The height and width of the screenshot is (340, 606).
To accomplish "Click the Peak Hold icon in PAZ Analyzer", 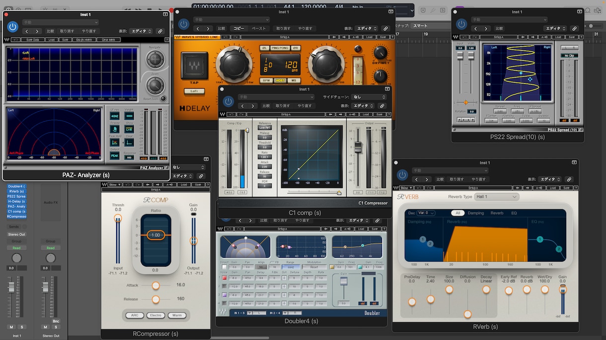I will 115,143.
